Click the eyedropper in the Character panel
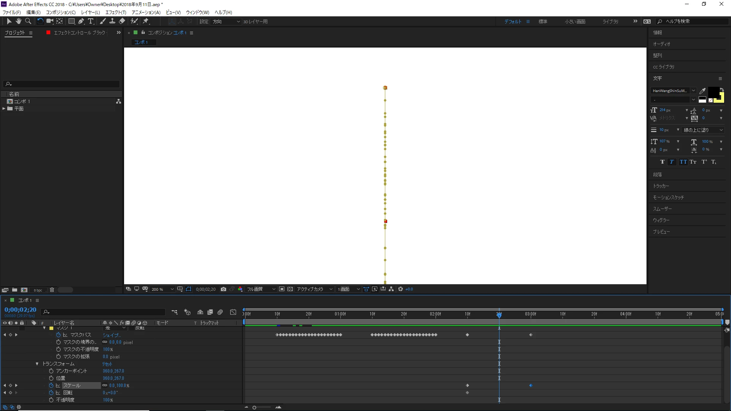 point(702,91)
